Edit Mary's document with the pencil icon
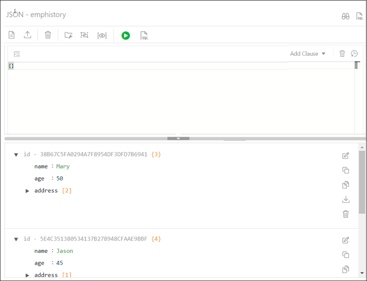 346,155
